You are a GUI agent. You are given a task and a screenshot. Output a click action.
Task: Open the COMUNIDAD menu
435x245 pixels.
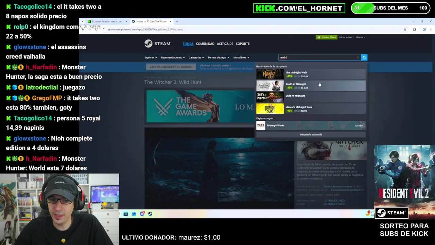pyautogui.click(x=205, y=44)
